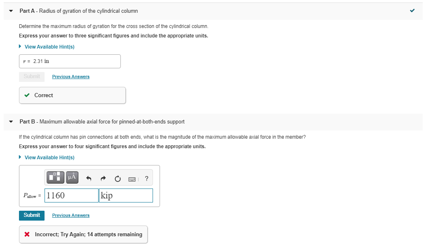Open the equation template formatting icon
Screen dimensions: 426x249
click(55, 177)
